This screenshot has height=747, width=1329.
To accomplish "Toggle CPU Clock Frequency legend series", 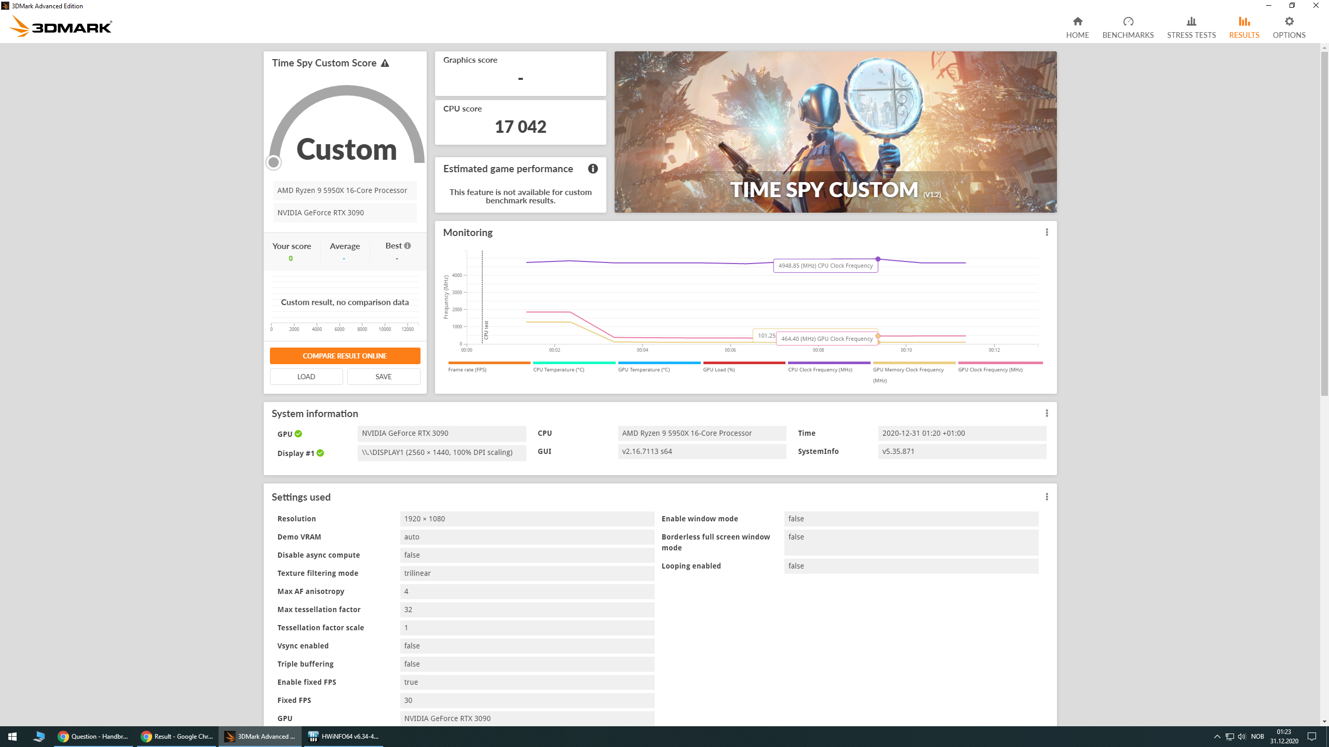I will (829, 367).
